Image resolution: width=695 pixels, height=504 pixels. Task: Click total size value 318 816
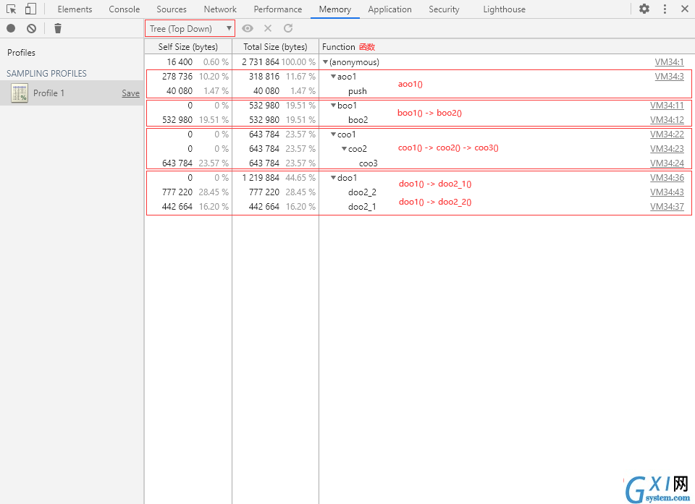pos(264,77)
